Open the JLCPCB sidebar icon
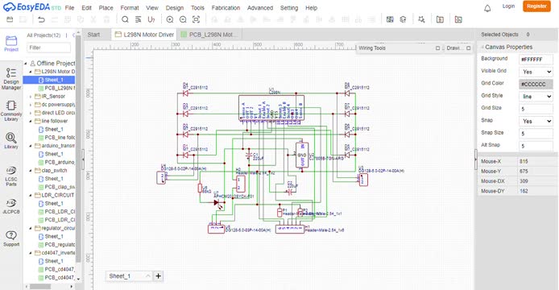559x290 pixels. [11, 206]
